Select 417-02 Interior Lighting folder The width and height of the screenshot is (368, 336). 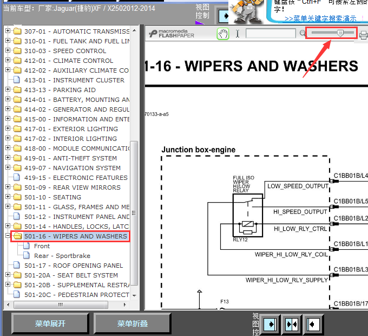(x=71, y=139)
